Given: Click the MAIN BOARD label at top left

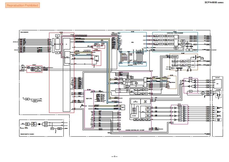Looking at the screenshot, I should tap(24, 32).
